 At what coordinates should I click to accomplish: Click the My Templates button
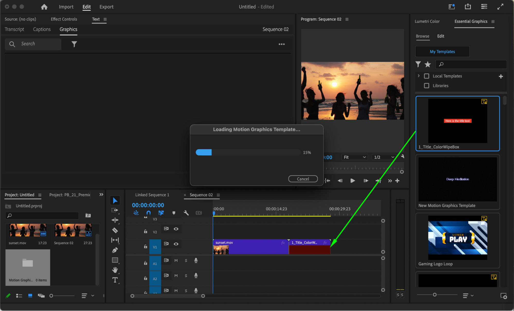[x=442, y=52]
